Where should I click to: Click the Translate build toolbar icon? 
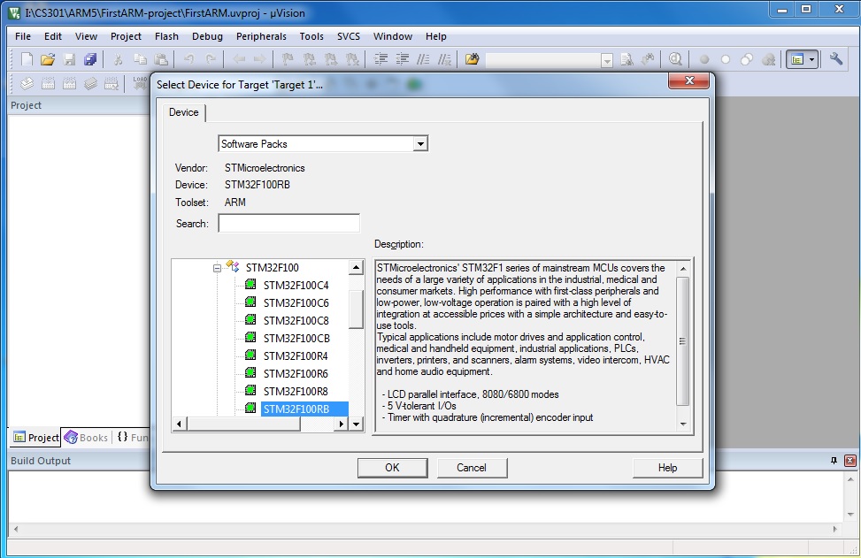tap(27, 83)
